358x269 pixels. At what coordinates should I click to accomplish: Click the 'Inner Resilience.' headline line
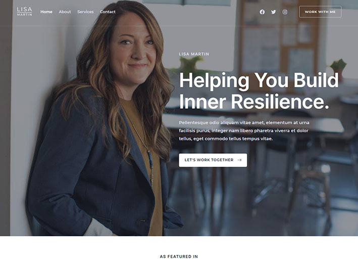[x=254, y=102]
